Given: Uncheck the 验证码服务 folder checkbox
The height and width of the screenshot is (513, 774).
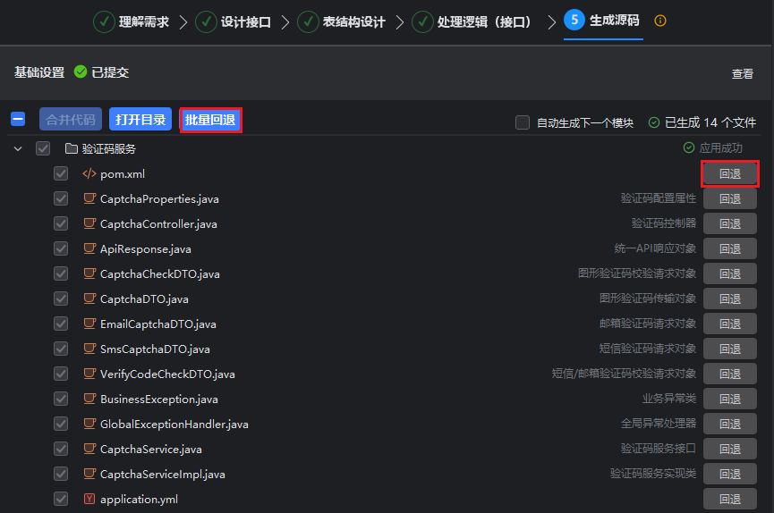Looking at the screenshot, I should (x=43, y=148).
